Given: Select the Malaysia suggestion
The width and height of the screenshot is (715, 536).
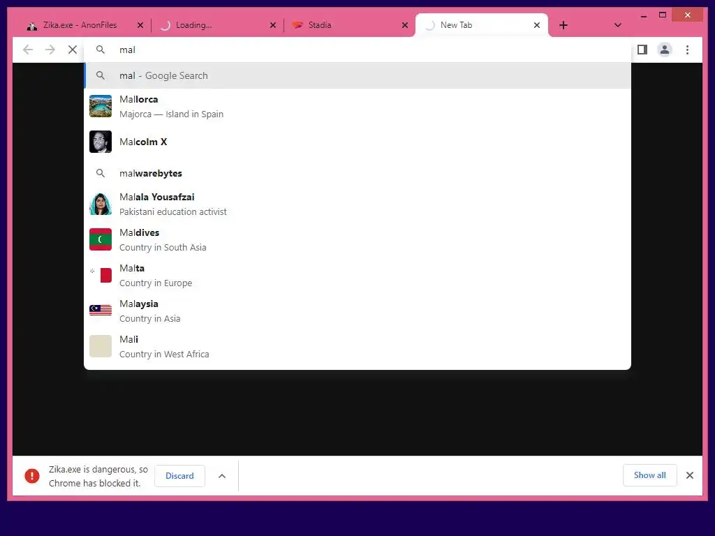Looking at the screenshot, I should coord(358,311).
